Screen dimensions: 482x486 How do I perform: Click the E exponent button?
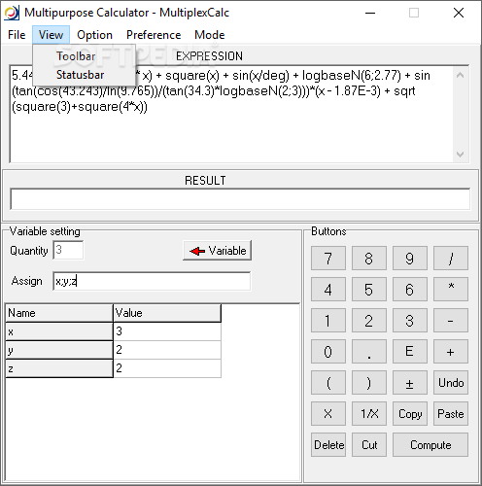pyautogui.click(x=410, y=352)
